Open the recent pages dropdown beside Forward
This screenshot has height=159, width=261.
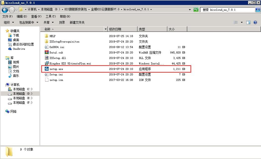click(16, 10)
